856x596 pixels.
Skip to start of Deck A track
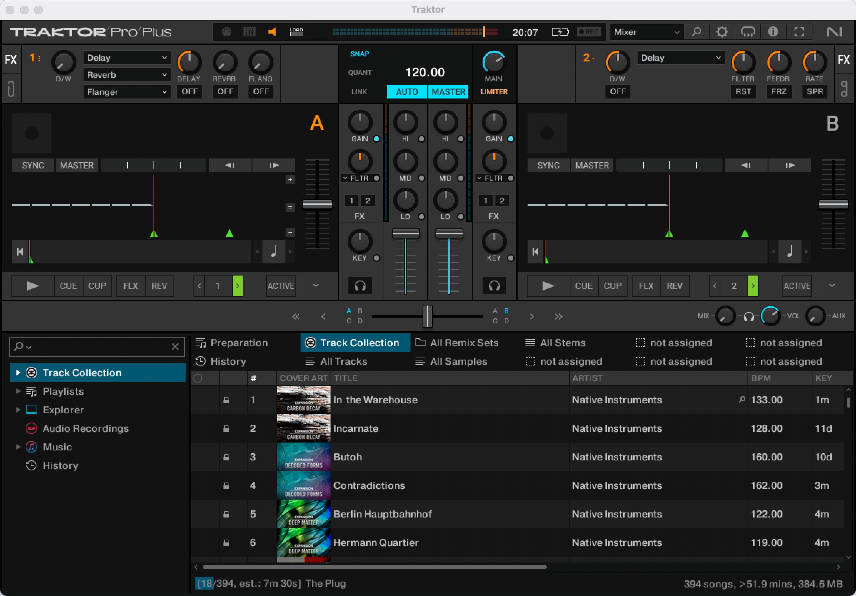point(20,252)
